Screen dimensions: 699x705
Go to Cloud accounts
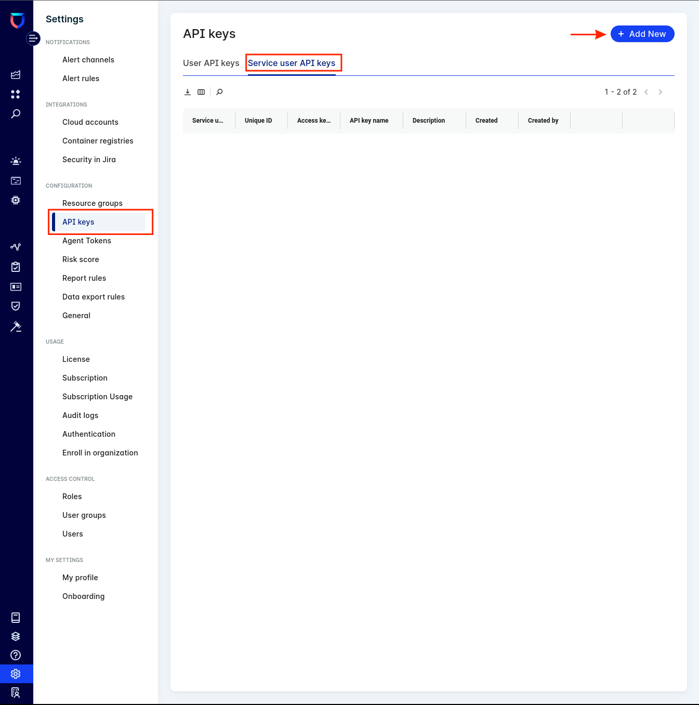point(90,122)
